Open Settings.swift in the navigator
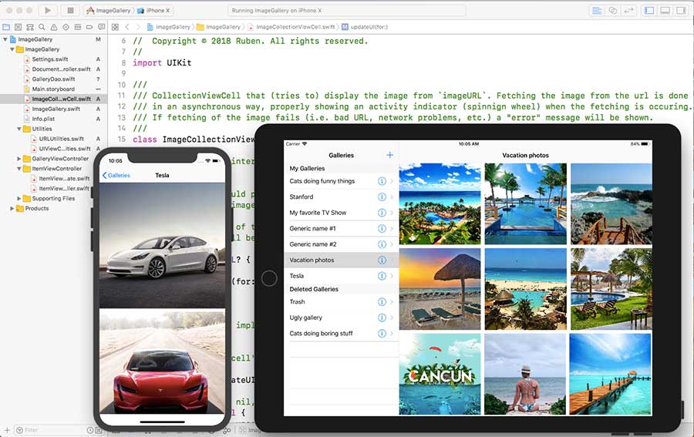The width and height of the screenshot is (694, 437). click(49, 59)
